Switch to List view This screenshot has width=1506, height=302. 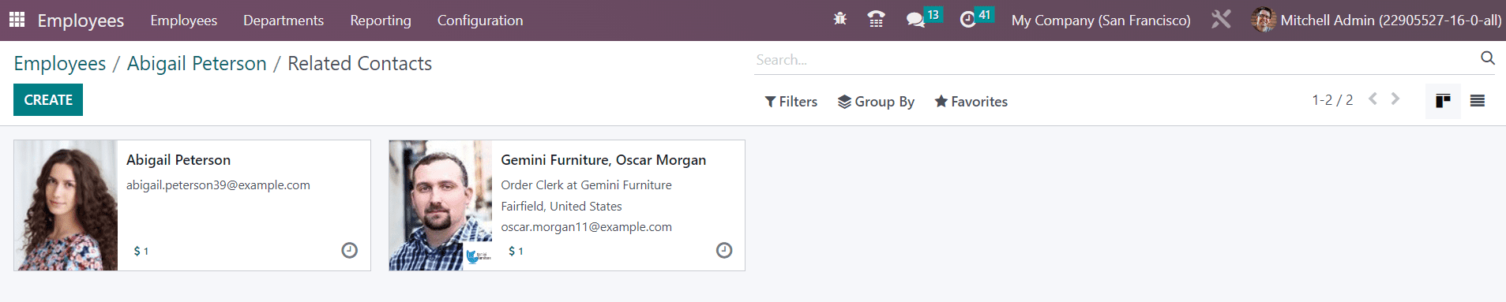[x=1478, y=101]
